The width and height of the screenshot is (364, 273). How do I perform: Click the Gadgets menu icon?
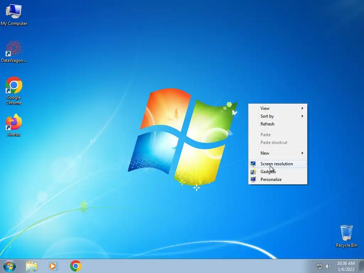pos(253,172)
